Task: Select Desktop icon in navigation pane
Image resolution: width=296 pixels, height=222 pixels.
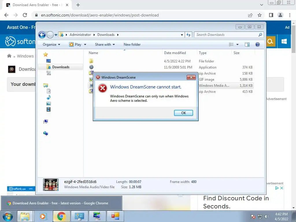Action: click(x=49, y=61)
